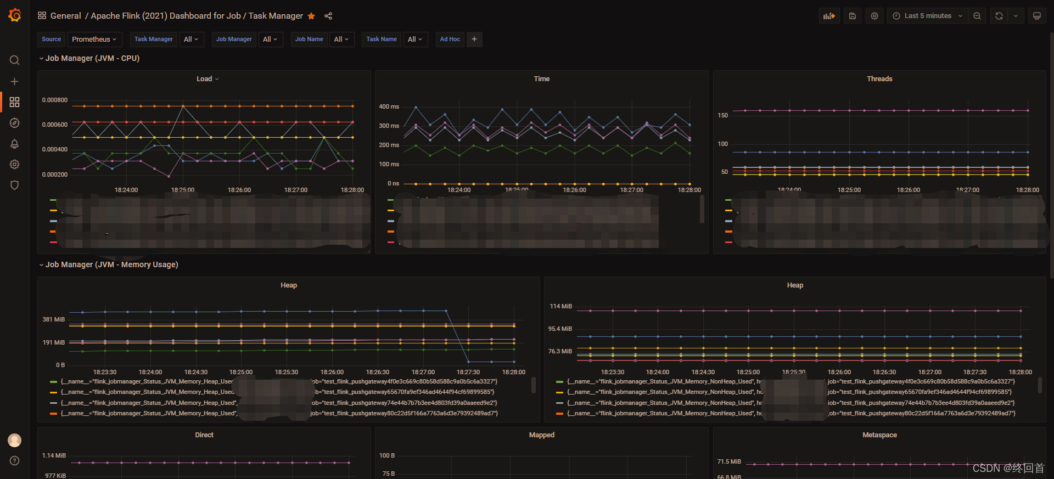Screen dimensions: 1054x479
Task: Click the legend scrollbar in Time panel
Action: [702, 209]
